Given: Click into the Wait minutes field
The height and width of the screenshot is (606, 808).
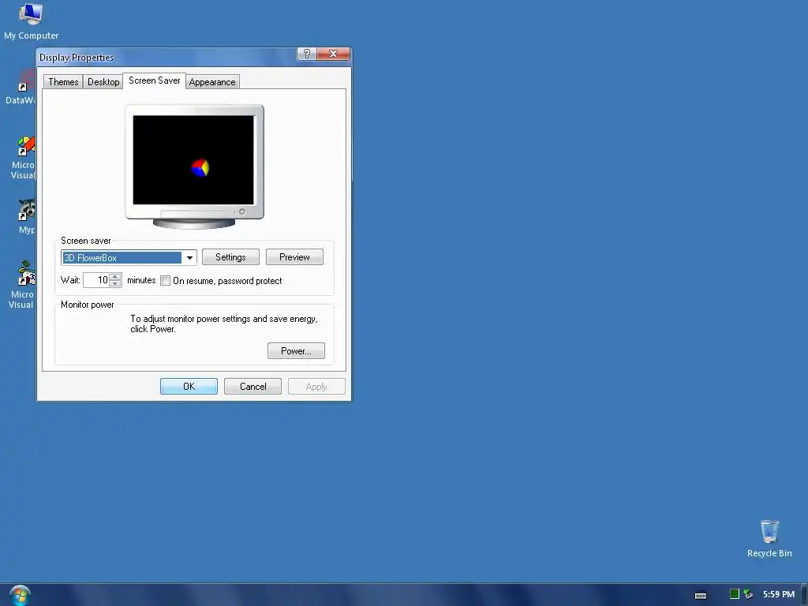Looking at the screenshot, I should [97, 280].
